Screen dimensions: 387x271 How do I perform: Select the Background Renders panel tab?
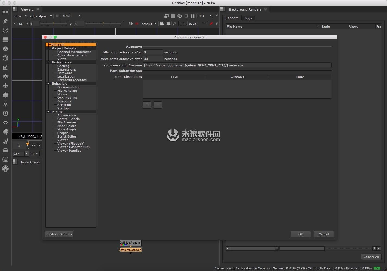pos(245,9)
